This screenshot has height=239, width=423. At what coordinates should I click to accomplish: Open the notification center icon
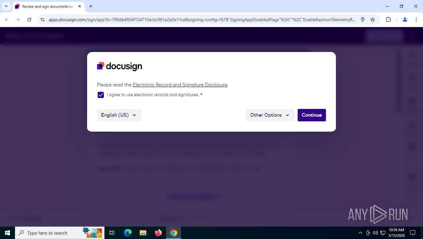[413, 233]
